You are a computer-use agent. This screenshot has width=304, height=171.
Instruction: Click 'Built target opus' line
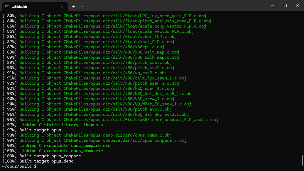tap(32, 130)
